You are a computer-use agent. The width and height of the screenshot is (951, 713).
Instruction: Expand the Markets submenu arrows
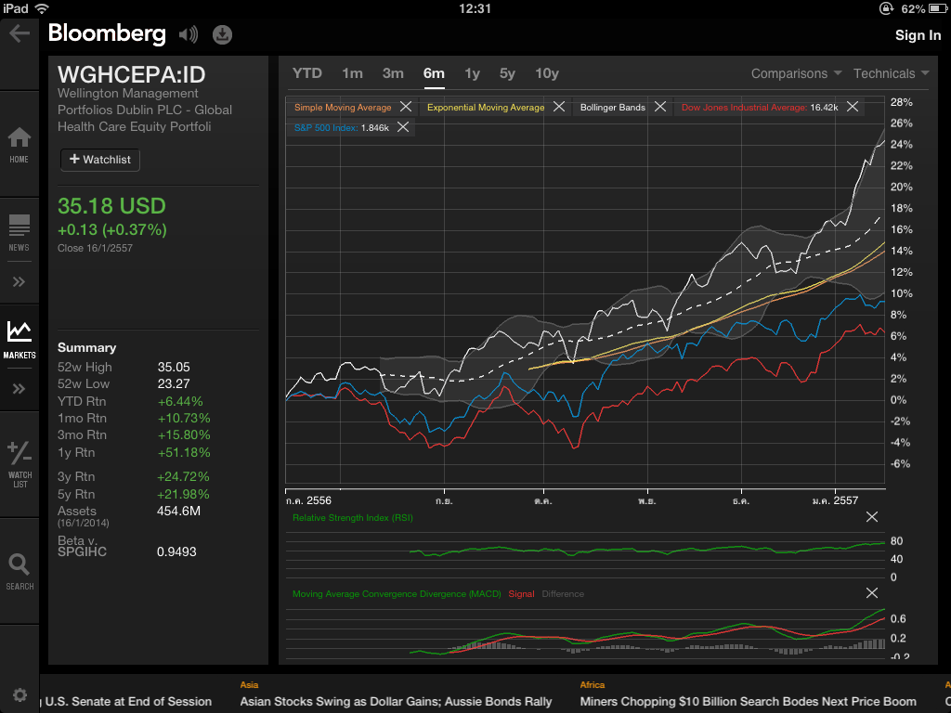click(20, 389)
